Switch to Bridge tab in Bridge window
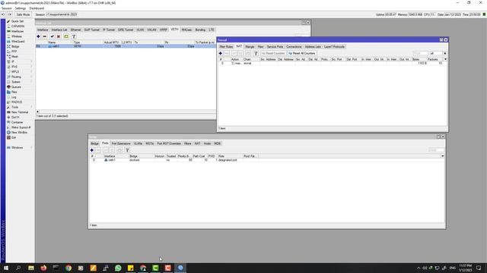Screen dimensions: 487x273 (94, 143)
